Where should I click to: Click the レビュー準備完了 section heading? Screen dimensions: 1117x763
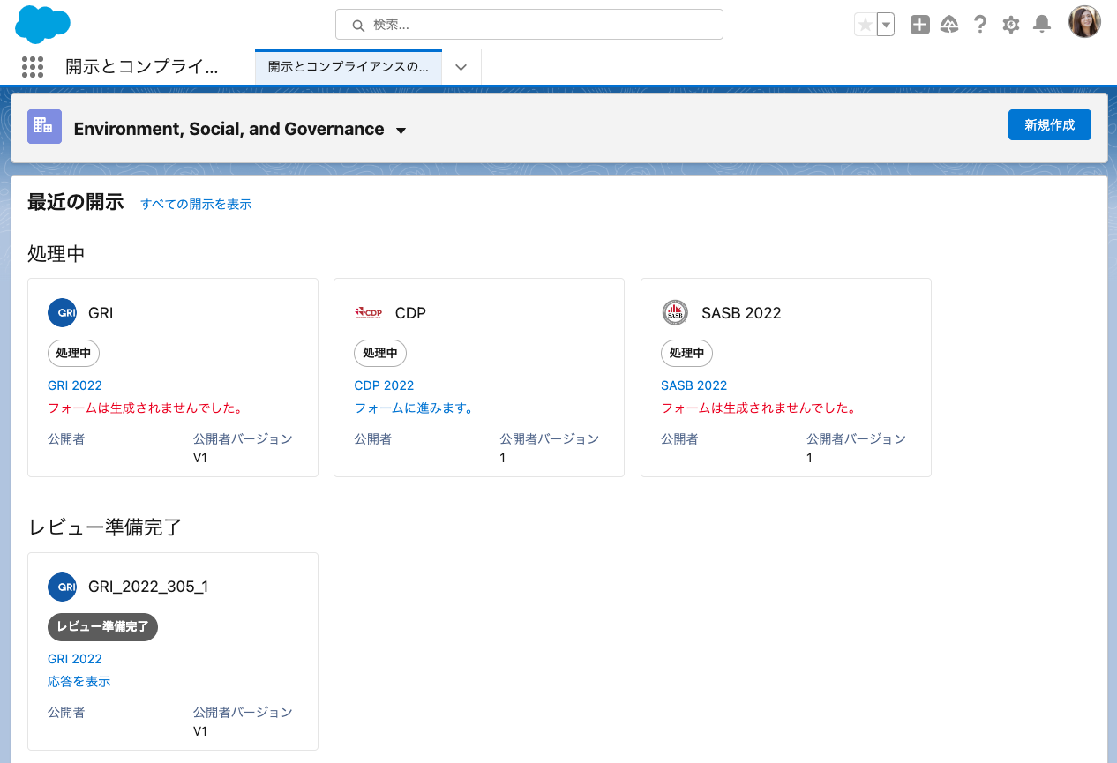click(x=105, y=527)
